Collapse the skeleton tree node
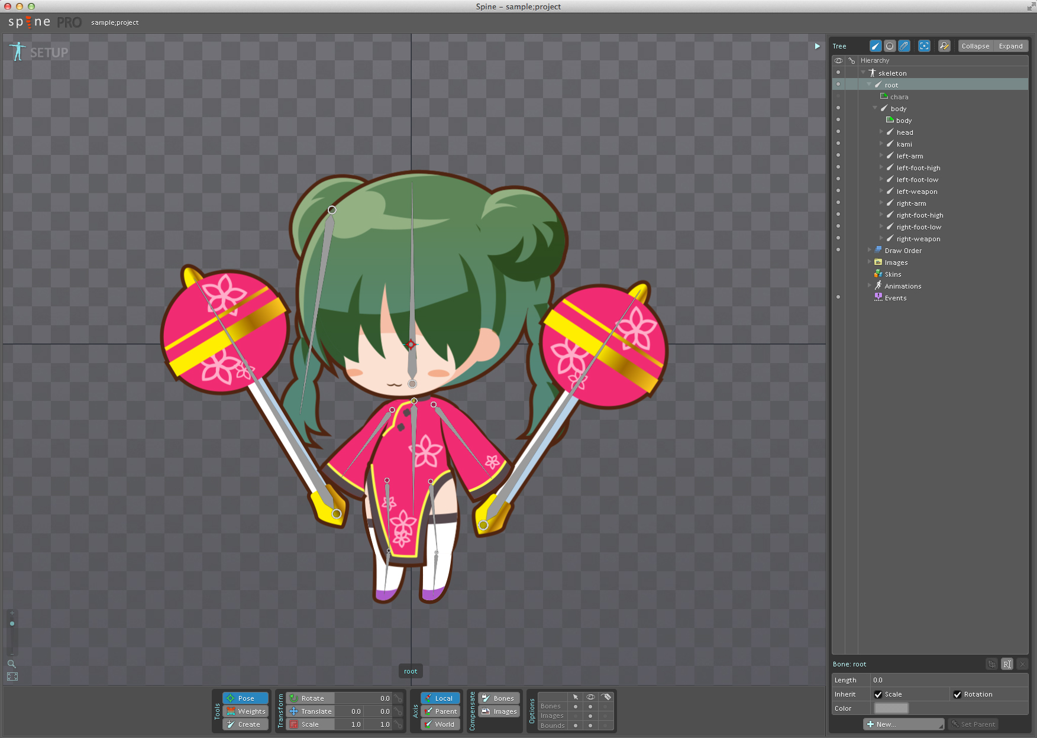Viewport: 1037px width, 738px height. point(863,73)
